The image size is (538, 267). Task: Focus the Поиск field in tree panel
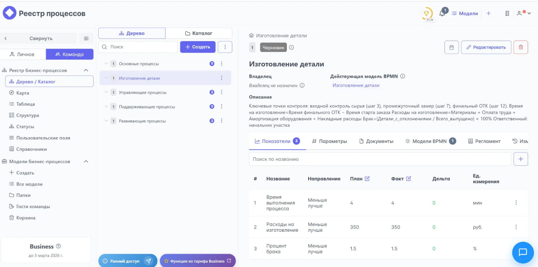point(138,47)
